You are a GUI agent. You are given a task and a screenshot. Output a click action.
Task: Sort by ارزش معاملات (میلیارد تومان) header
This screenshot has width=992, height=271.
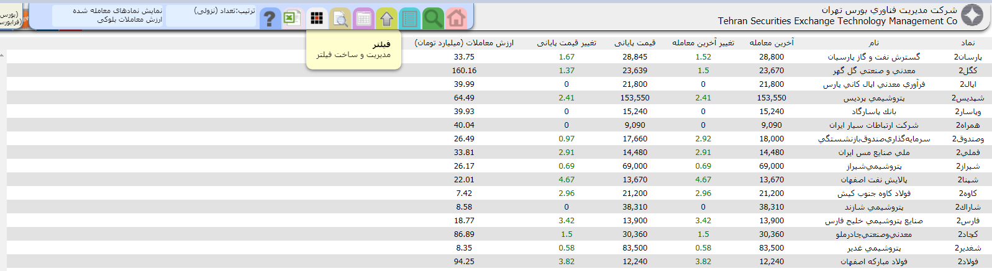click(464, 43)
